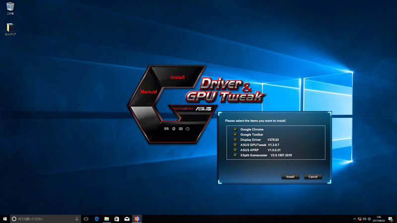
Task: Click the power exit icon in ASUS launcher
Action: (188, 129)
